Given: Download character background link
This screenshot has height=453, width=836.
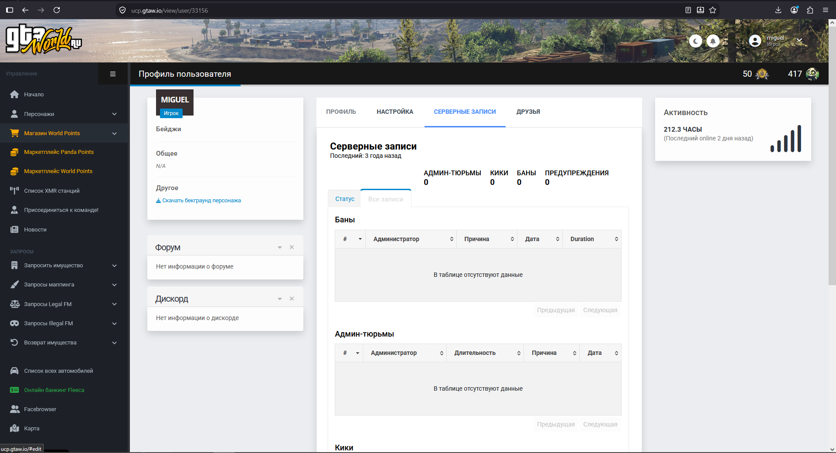Looking at the screenshot, I should pyautogui.click(x=198, y=201).
